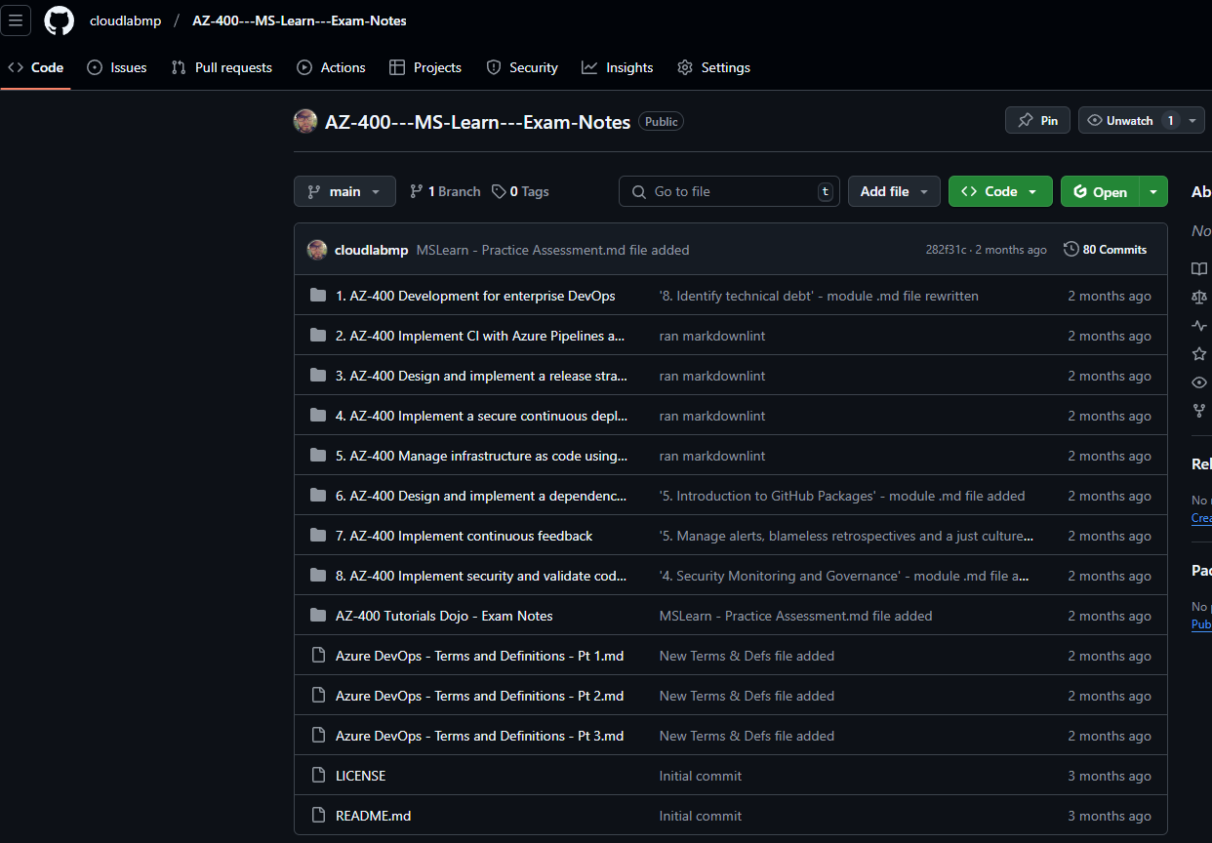Open the 80 Commits history
The image size is (1212, 843).
1105,250
